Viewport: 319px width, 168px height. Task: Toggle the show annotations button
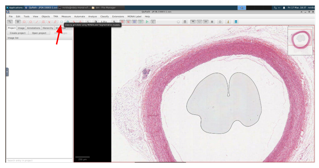click(x=122, y=22)
